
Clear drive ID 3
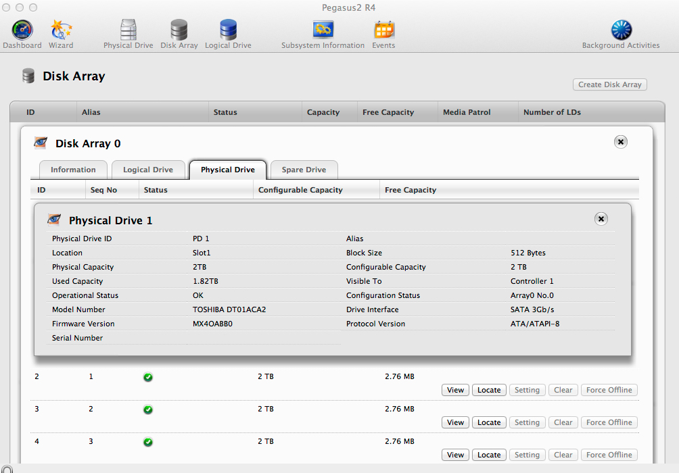click(x=563, y=422)
